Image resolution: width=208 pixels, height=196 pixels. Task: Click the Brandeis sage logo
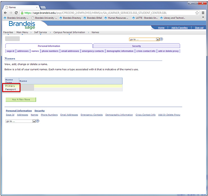click(22, 25)
